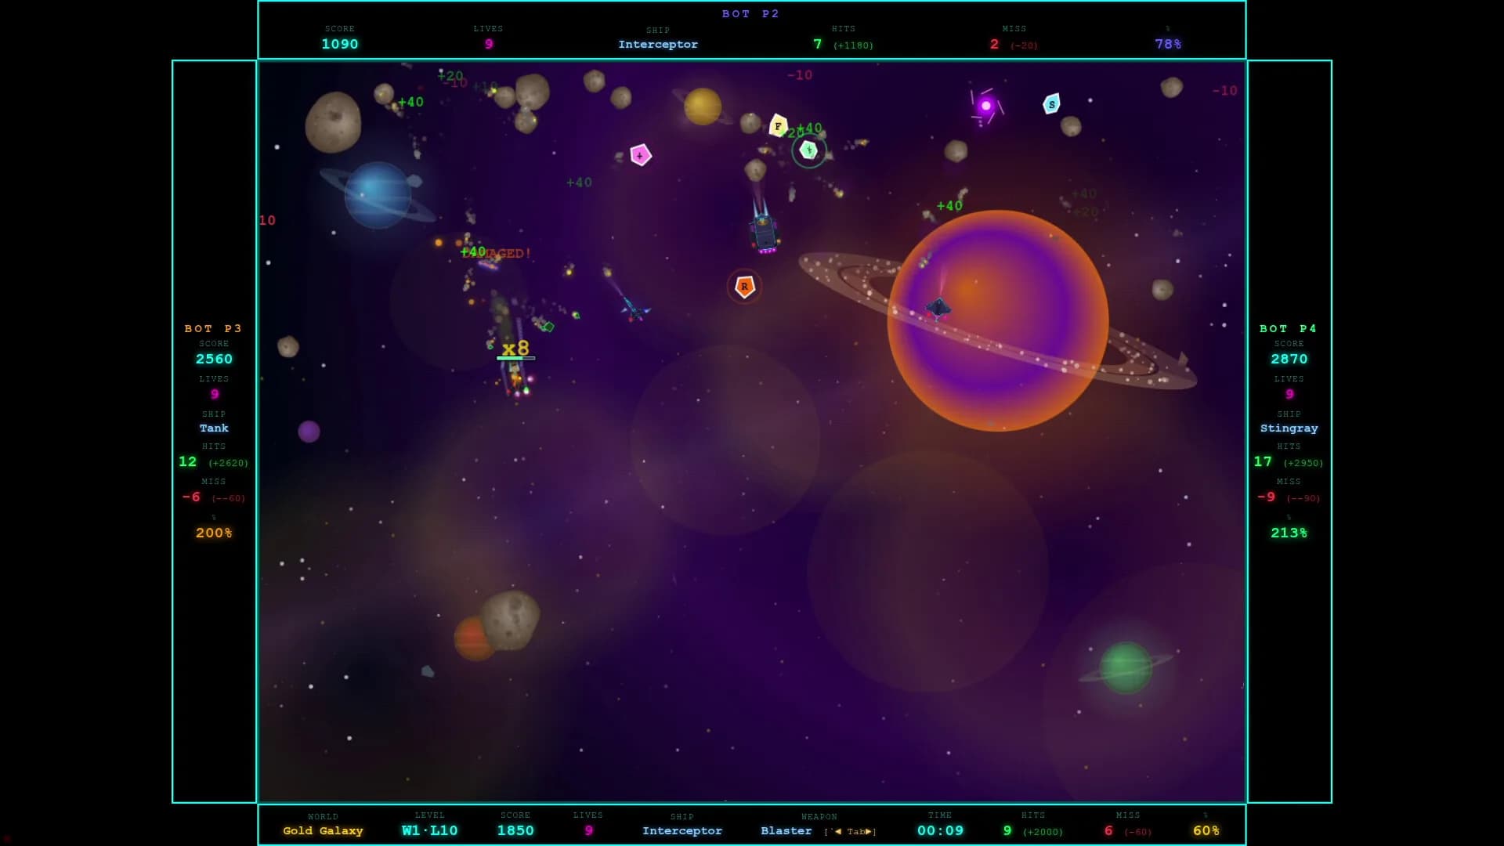Image resolution: width=1504 pixels, height=846 pixels.
Task: Click BOT P4 miss value -9
Action: click(1266, 497)
